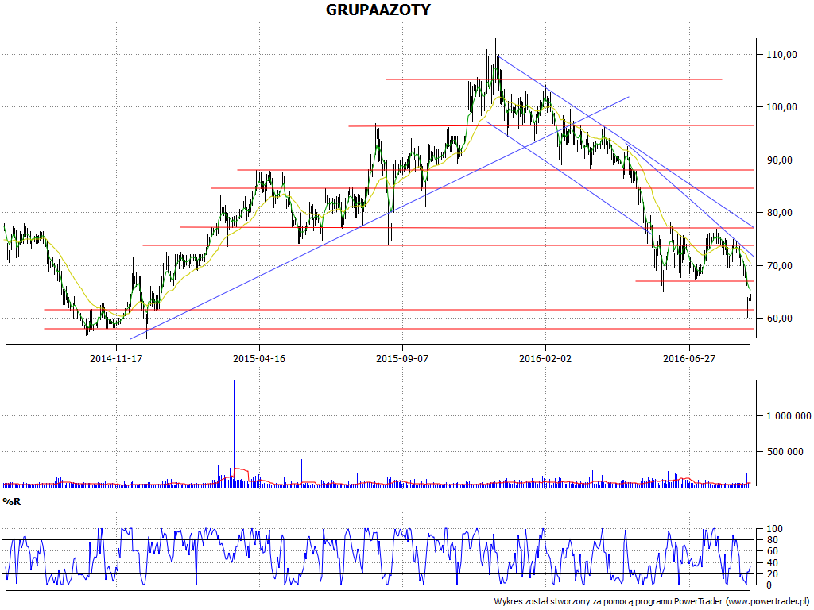Click the 20 level on %R axis

(772, 574)
